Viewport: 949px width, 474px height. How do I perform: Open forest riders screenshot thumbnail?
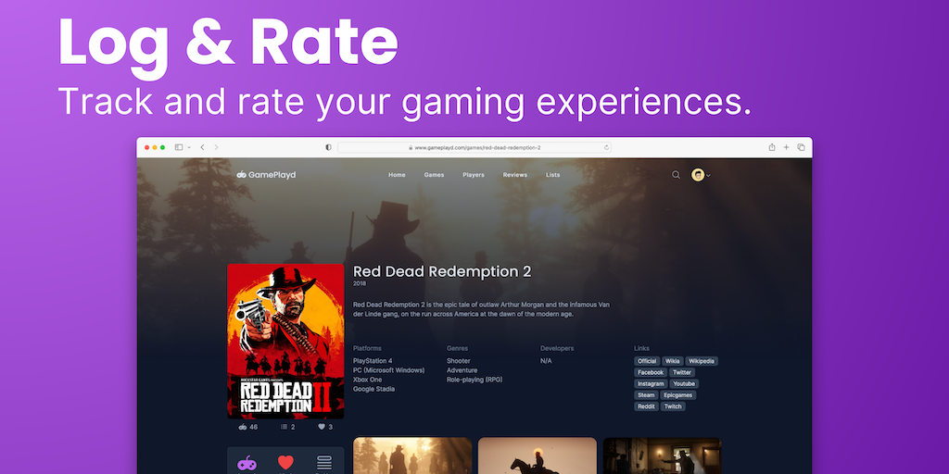click(x=412, y=455)
